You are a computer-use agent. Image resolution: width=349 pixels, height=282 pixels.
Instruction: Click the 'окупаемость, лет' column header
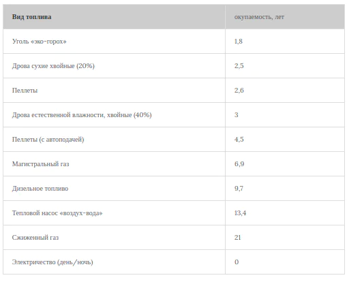click(x=259, y=17)
